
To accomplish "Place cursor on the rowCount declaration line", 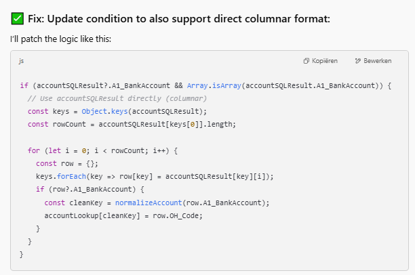I will (132, 124).
